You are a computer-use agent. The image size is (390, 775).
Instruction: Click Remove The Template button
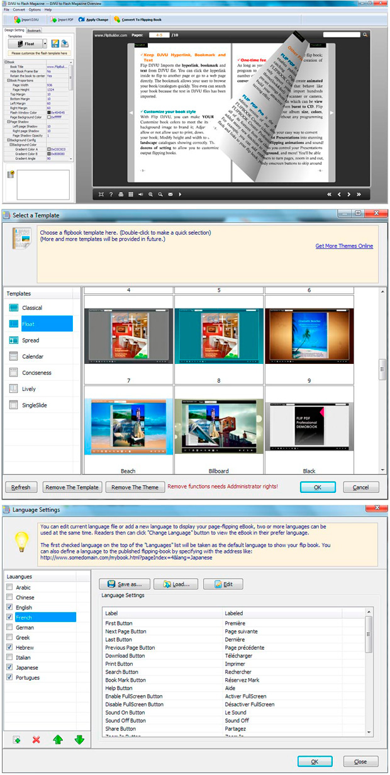click(x=72, y=487)
